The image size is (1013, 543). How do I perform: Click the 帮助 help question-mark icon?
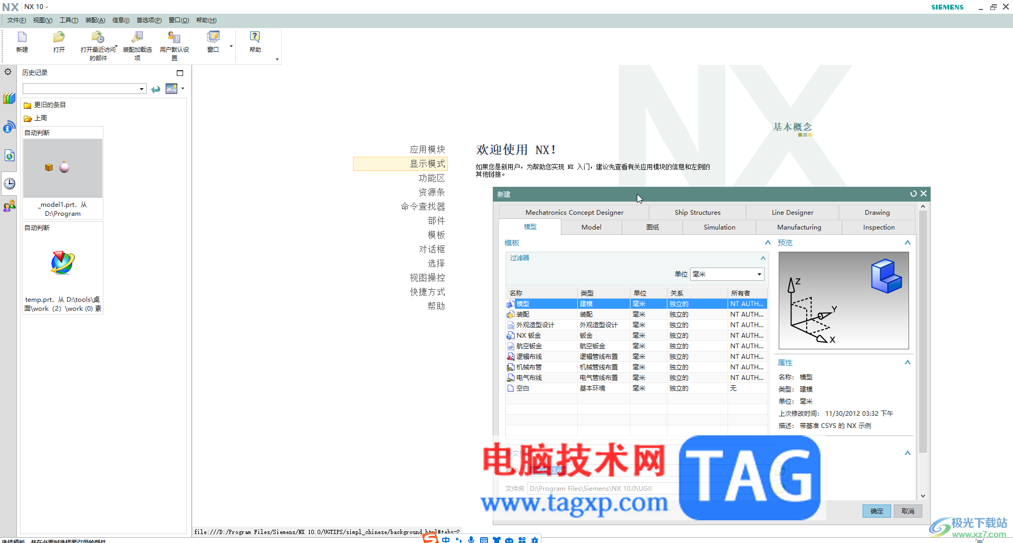pyautogui.click(x=255, y=37)
